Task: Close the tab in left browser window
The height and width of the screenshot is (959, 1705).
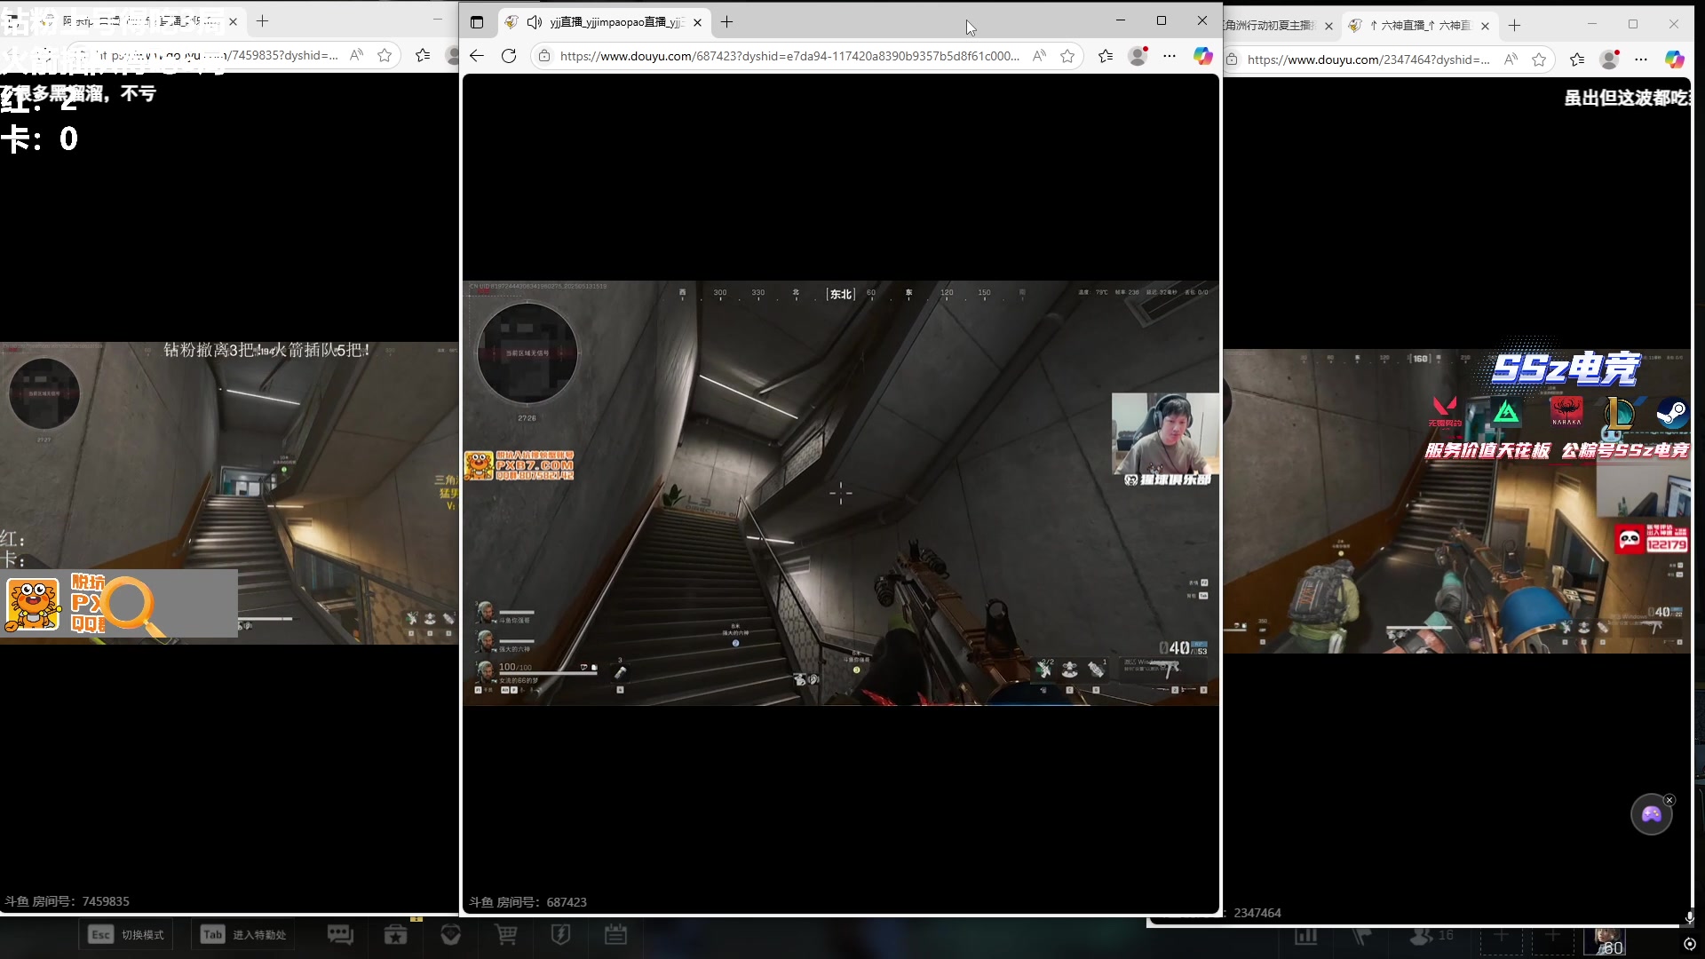Action: tap(233, 21)
